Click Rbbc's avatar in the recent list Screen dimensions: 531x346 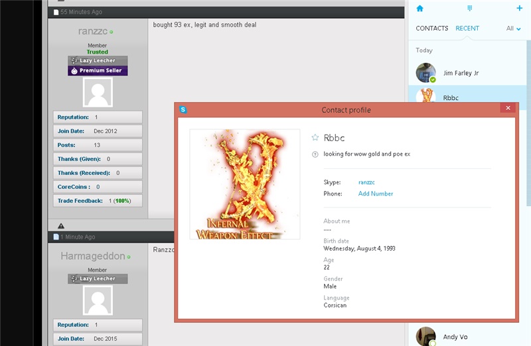tap(425, 95)
